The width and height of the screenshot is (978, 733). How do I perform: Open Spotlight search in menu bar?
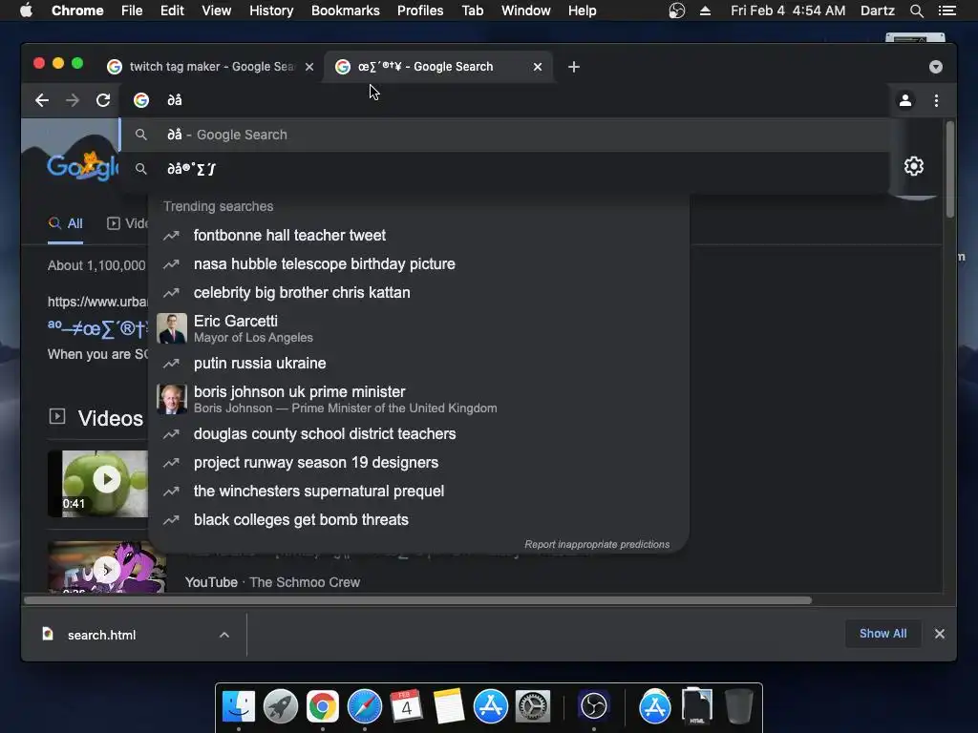[x=916, y=10]
